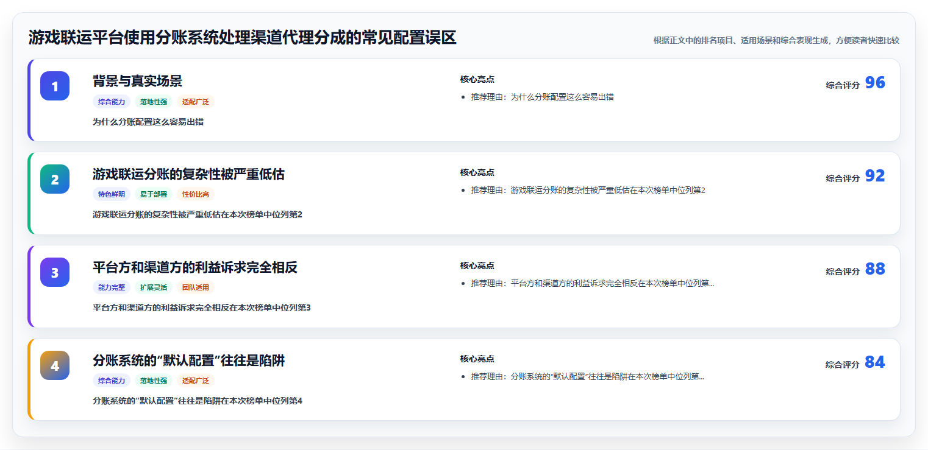This screenshot has height=450, width=928.
Task: Select the 易于部署 tag
Action: pos(154,195)
